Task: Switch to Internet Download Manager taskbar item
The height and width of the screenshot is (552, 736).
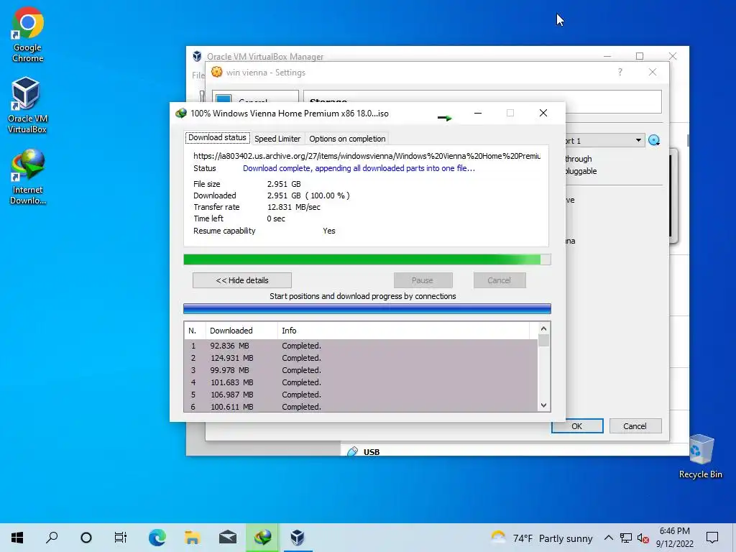Action: coord(262,538)
